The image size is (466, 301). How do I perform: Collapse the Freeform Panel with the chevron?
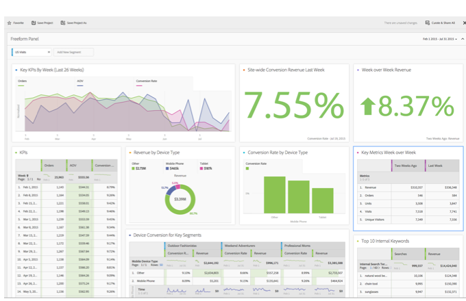(x=463, y=39)
